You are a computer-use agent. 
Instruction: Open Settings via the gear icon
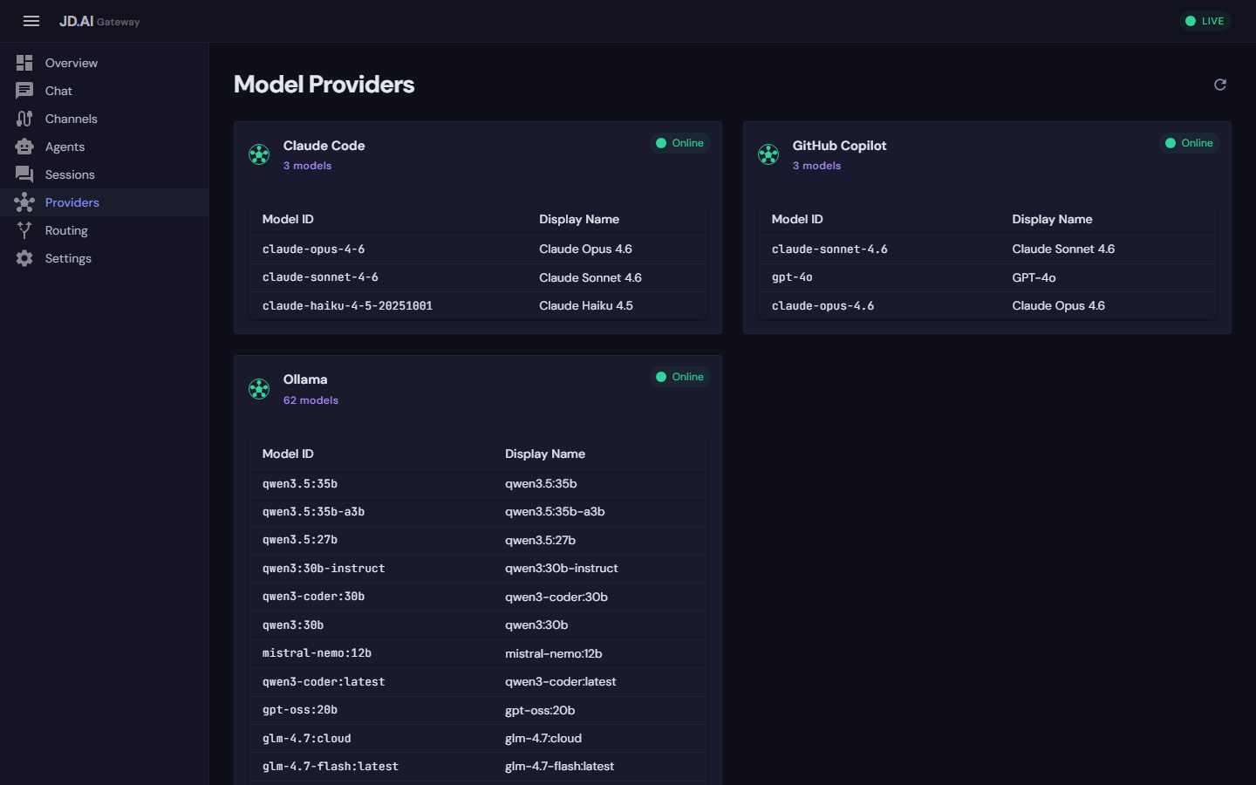tap(24, 257)
